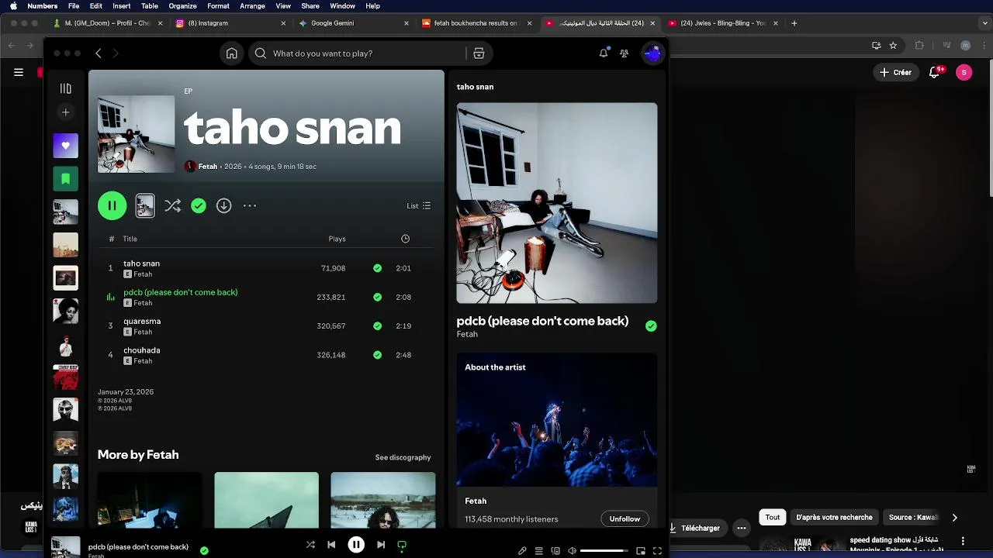Open Your Library panel in Spotify sidebar
Viewport: 993px width, 558px height.
(66, 88)
